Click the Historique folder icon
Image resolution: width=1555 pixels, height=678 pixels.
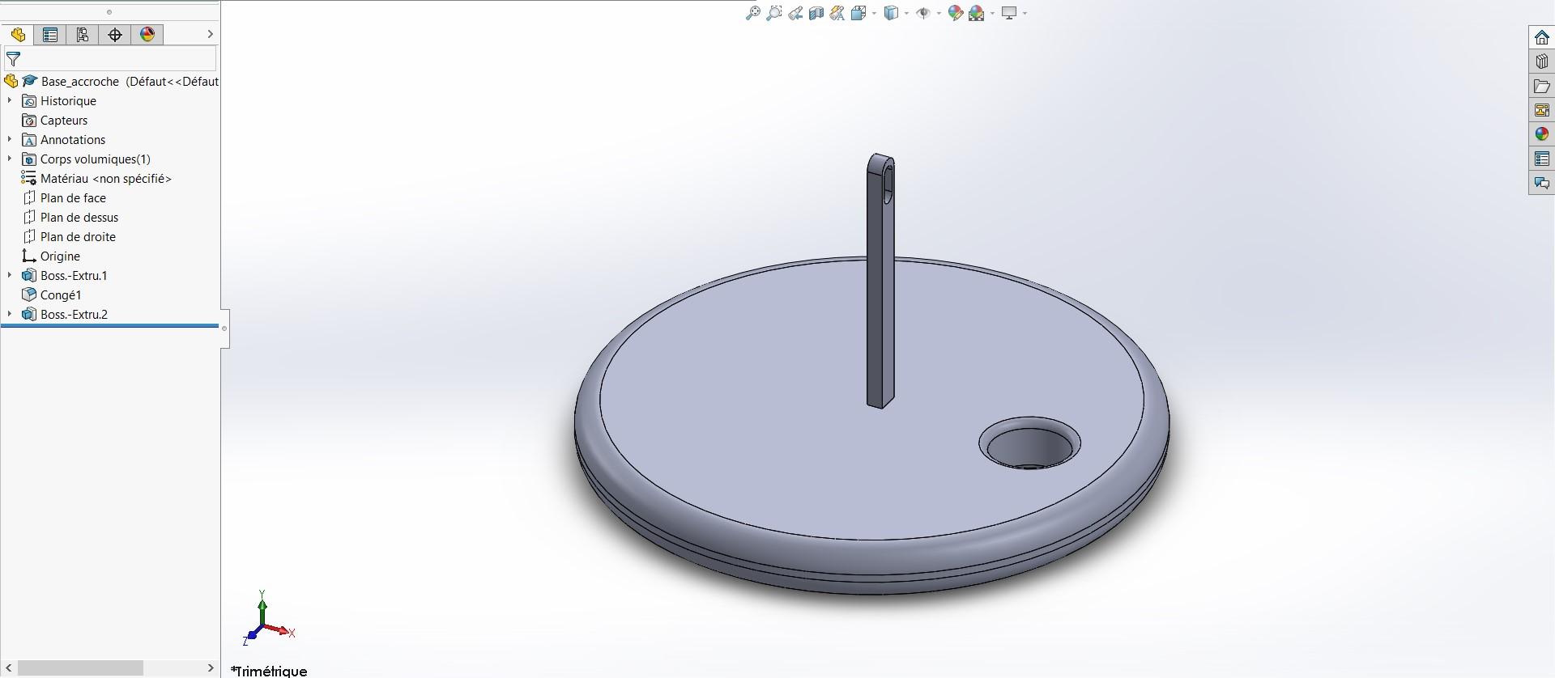29,101
